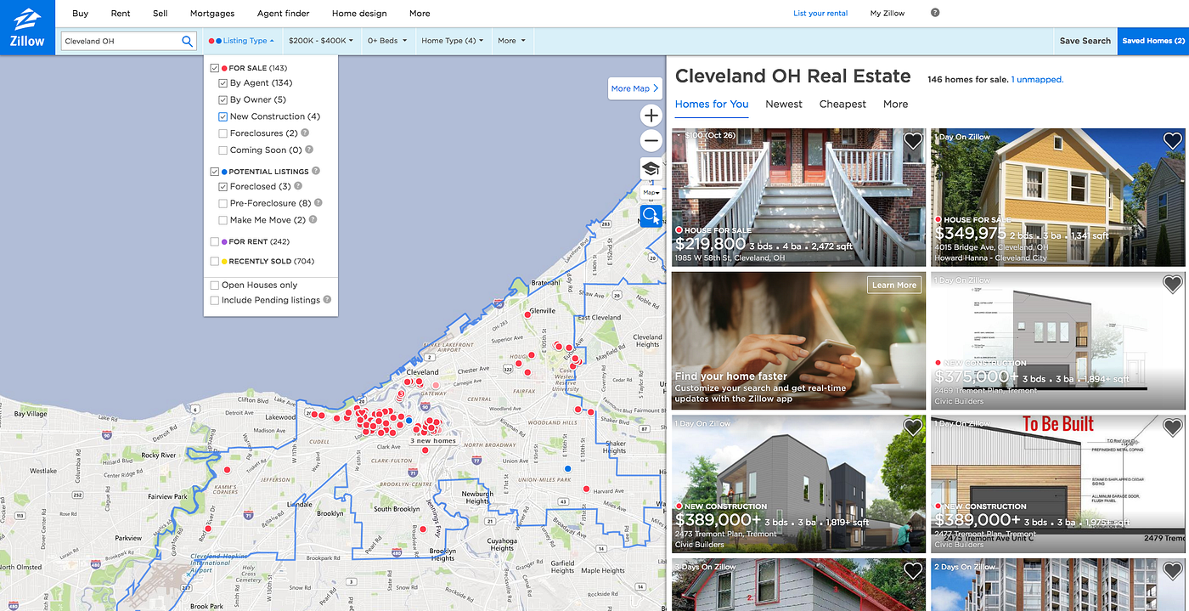This screenshot has height=611, width=1189.
Task: Activate the draw-search magnifier tool on the map
Action: [x=651, y=215]
